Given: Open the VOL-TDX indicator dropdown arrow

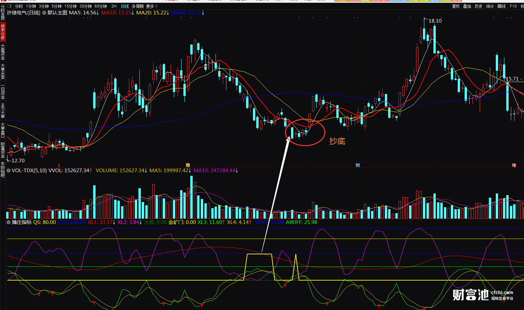Looking at the screenshot, I should point(9,171).
